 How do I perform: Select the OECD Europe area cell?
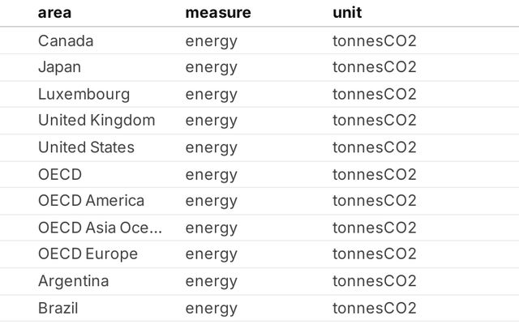coord(88,254)
